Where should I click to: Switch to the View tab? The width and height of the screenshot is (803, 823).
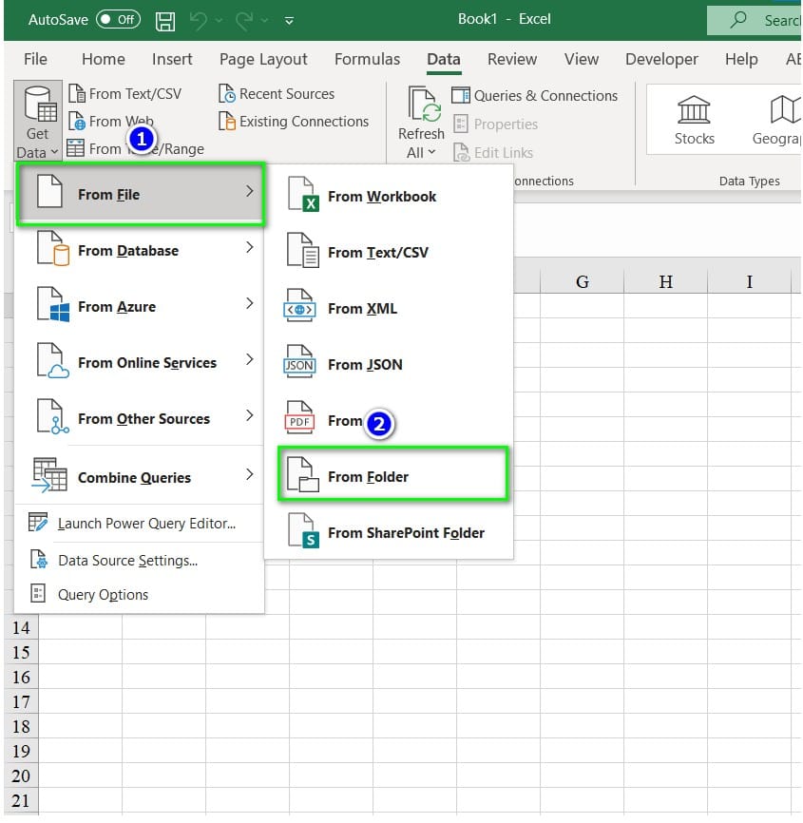coord(581,59)
